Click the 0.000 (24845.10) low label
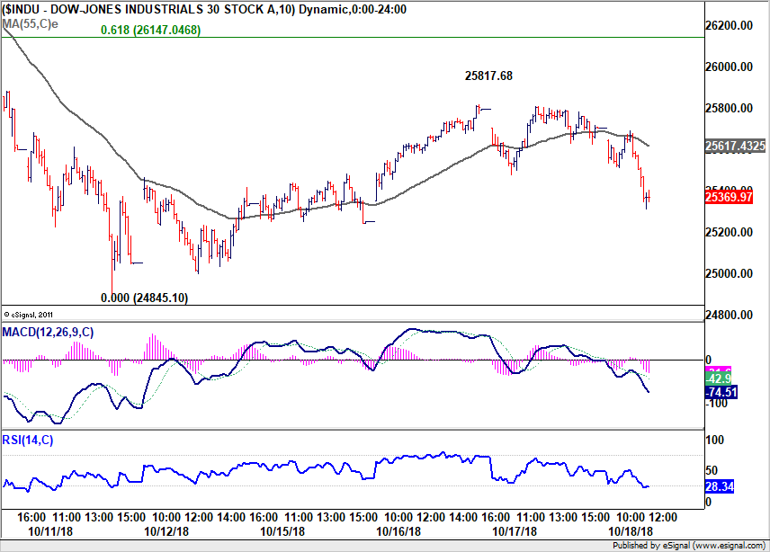This screenshot has width=770, height=552. 144,298
